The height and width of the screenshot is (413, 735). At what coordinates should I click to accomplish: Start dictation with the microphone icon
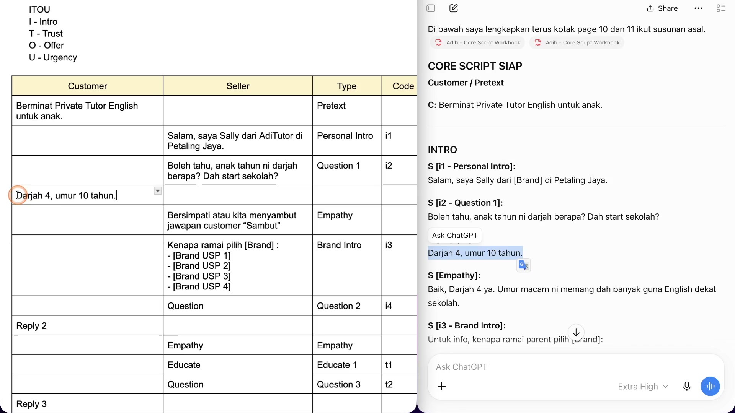(x=687, y=387)
